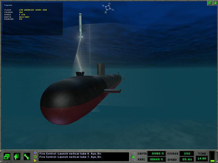Click the top-right green down-arrow icon
218x163 pixels.
tap(215, 3)
